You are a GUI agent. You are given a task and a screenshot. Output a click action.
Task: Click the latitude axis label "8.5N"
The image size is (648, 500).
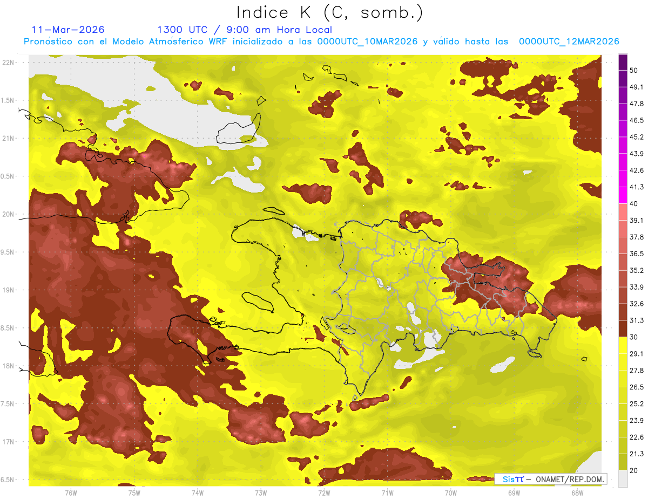8,328
